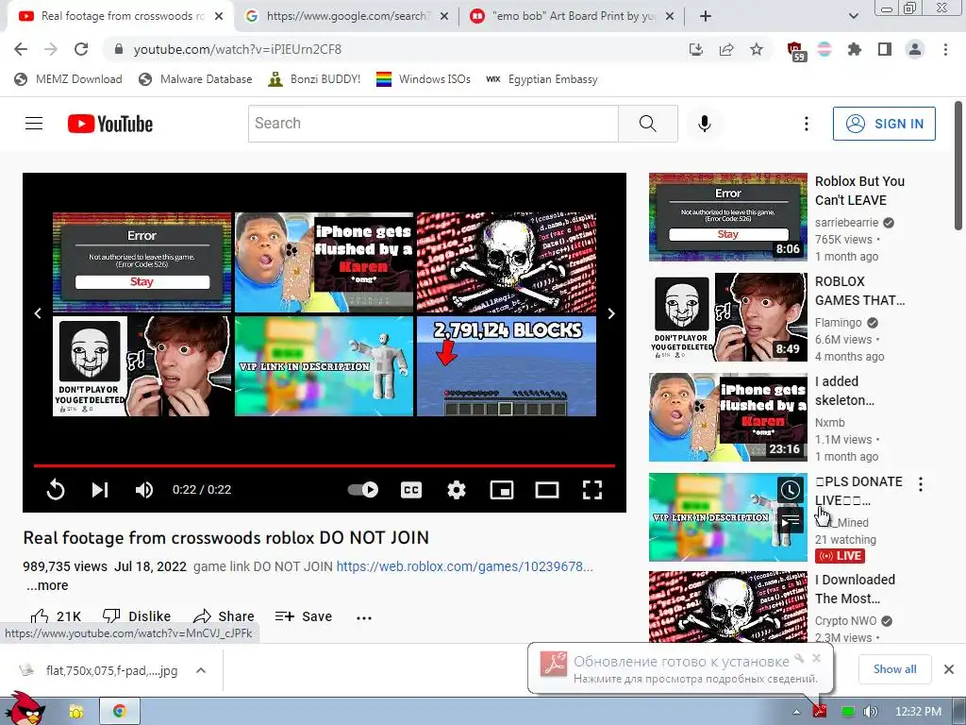Expand description with ...more
This screenshot has width=966, height=725.
point(47,585)
